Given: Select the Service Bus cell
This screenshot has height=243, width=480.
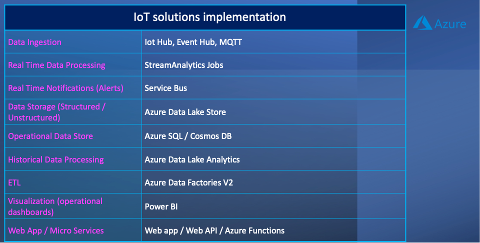Looking at the screenshot, I should pos(273,88).
